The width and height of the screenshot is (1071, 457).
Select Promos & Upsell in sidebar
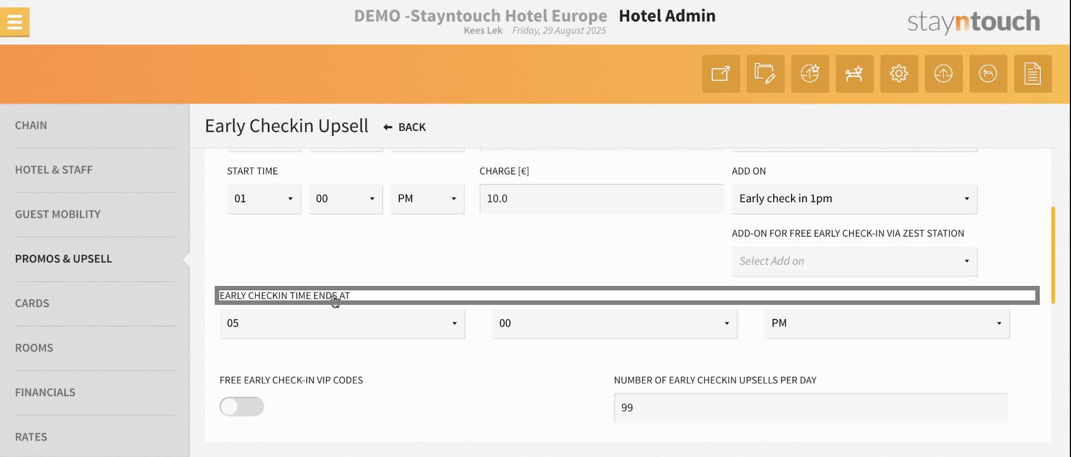(x=64, y=259)
